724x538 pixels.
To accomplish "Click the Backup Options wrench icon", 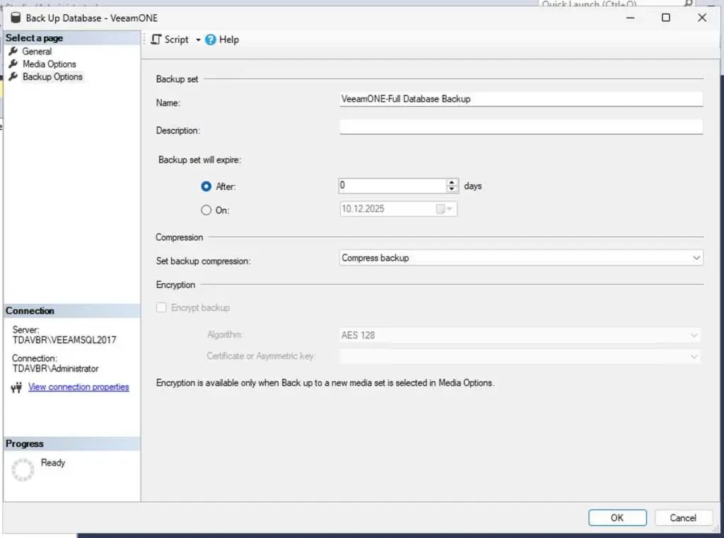I will coord(13,76).
